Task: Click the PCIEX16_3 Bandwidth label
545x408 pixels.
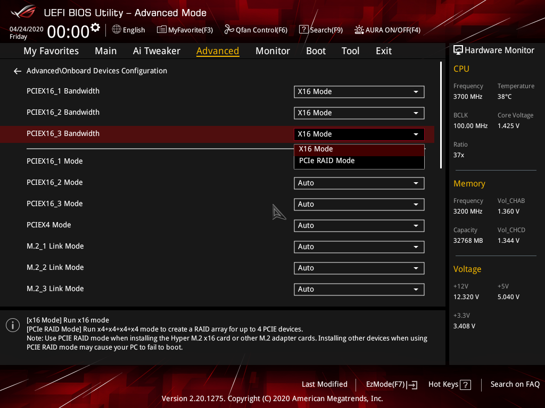Action: click(63, 133)
